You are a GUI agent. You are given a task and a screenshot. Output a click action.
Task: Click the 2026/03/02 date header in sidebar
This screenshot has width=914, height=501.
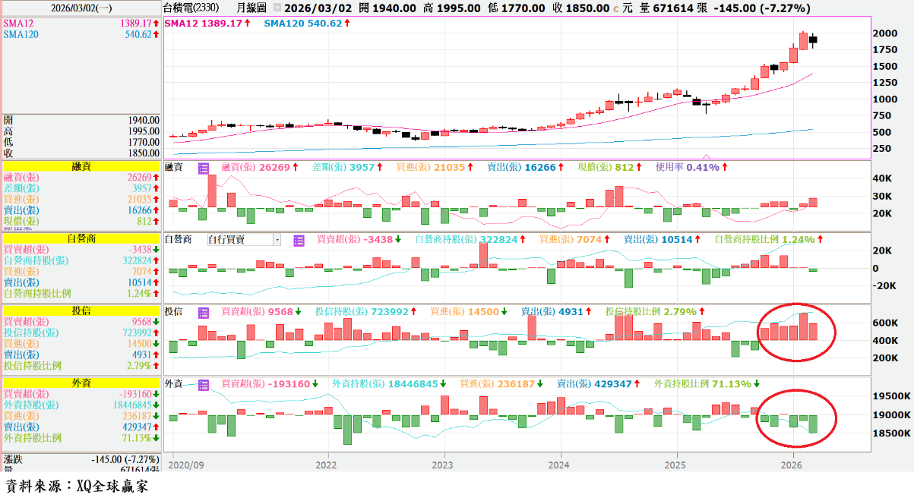81,8
